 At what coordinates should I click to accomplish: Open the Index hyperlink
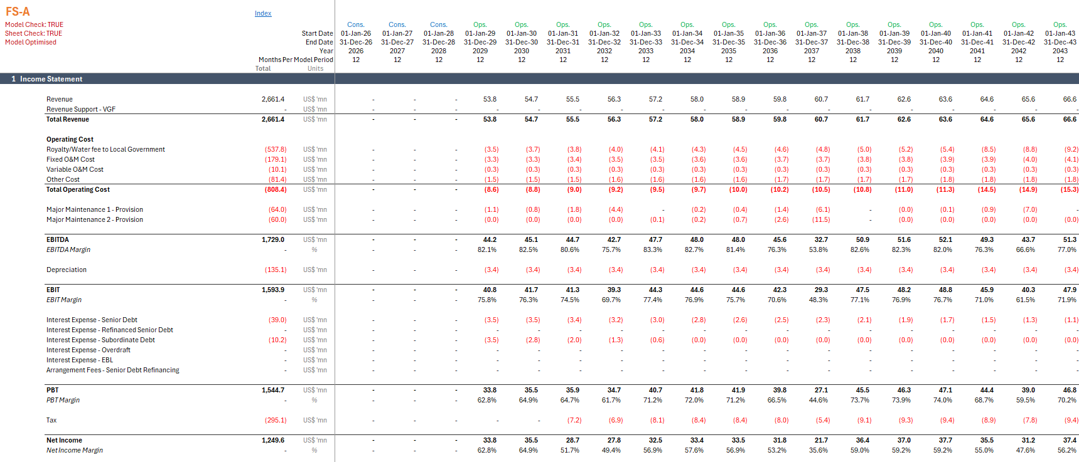coord(263,13)
